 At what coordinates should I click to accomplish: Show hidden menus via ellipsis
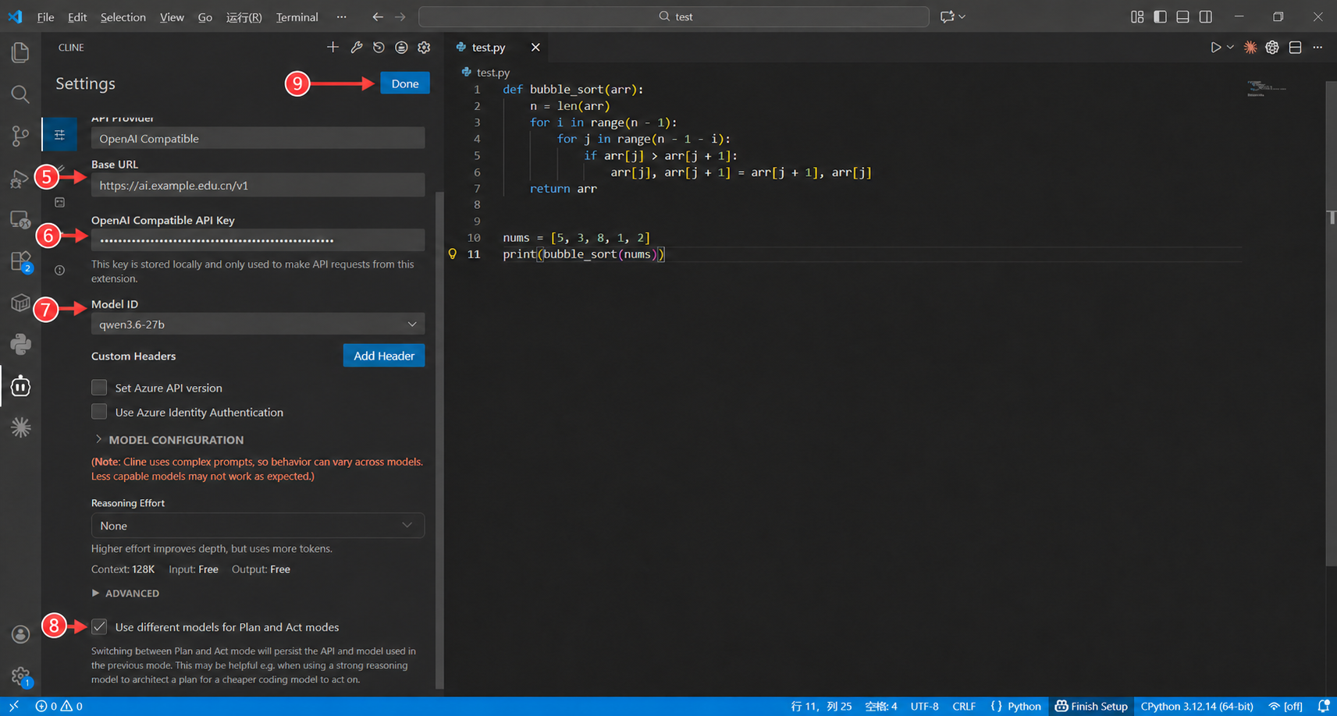point(341,16)
